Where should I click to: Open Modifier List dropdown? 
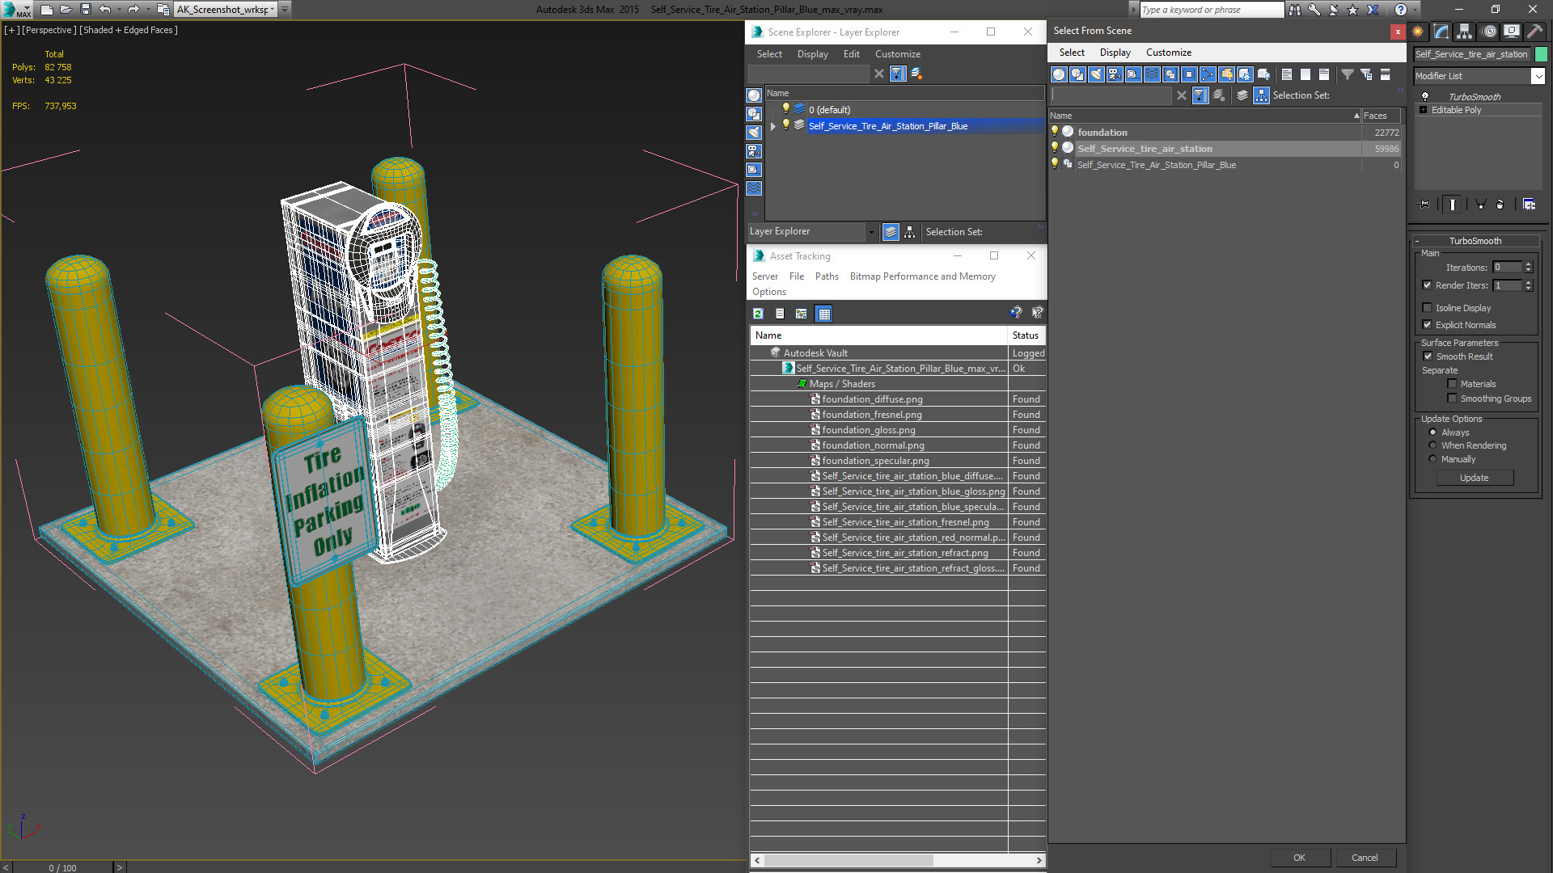(x=1538, y=76)
